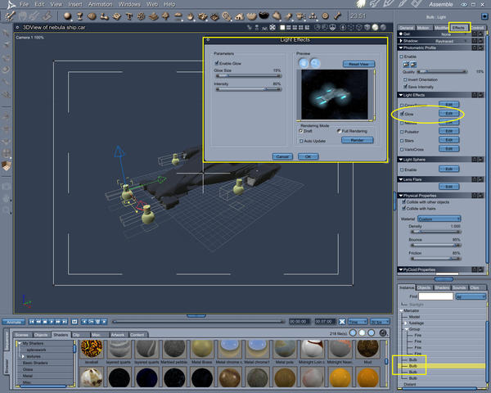Select Draft rendering mode

300,131
